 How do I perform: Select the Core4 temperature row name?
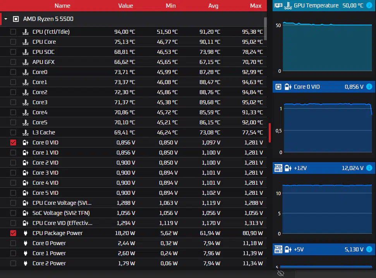(x=40, y=112)
